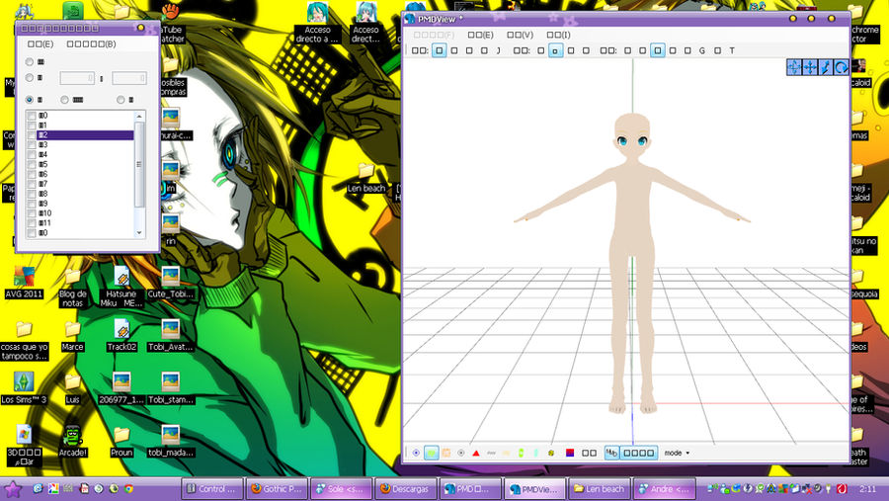Image resolution: width=889 pixels, height=501 pixels.
Task: Open the (B) menu in small left window
Action: [x=91, y=43]
